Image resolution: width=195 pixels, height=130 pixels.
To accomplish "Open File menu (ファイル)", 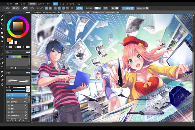I will click(9, 4).
